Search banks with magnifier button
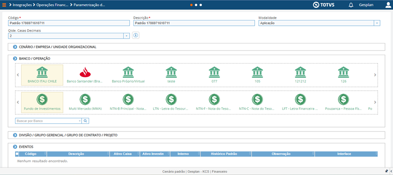The height and width of the screenshot is (175, 393). click(85, 121)
